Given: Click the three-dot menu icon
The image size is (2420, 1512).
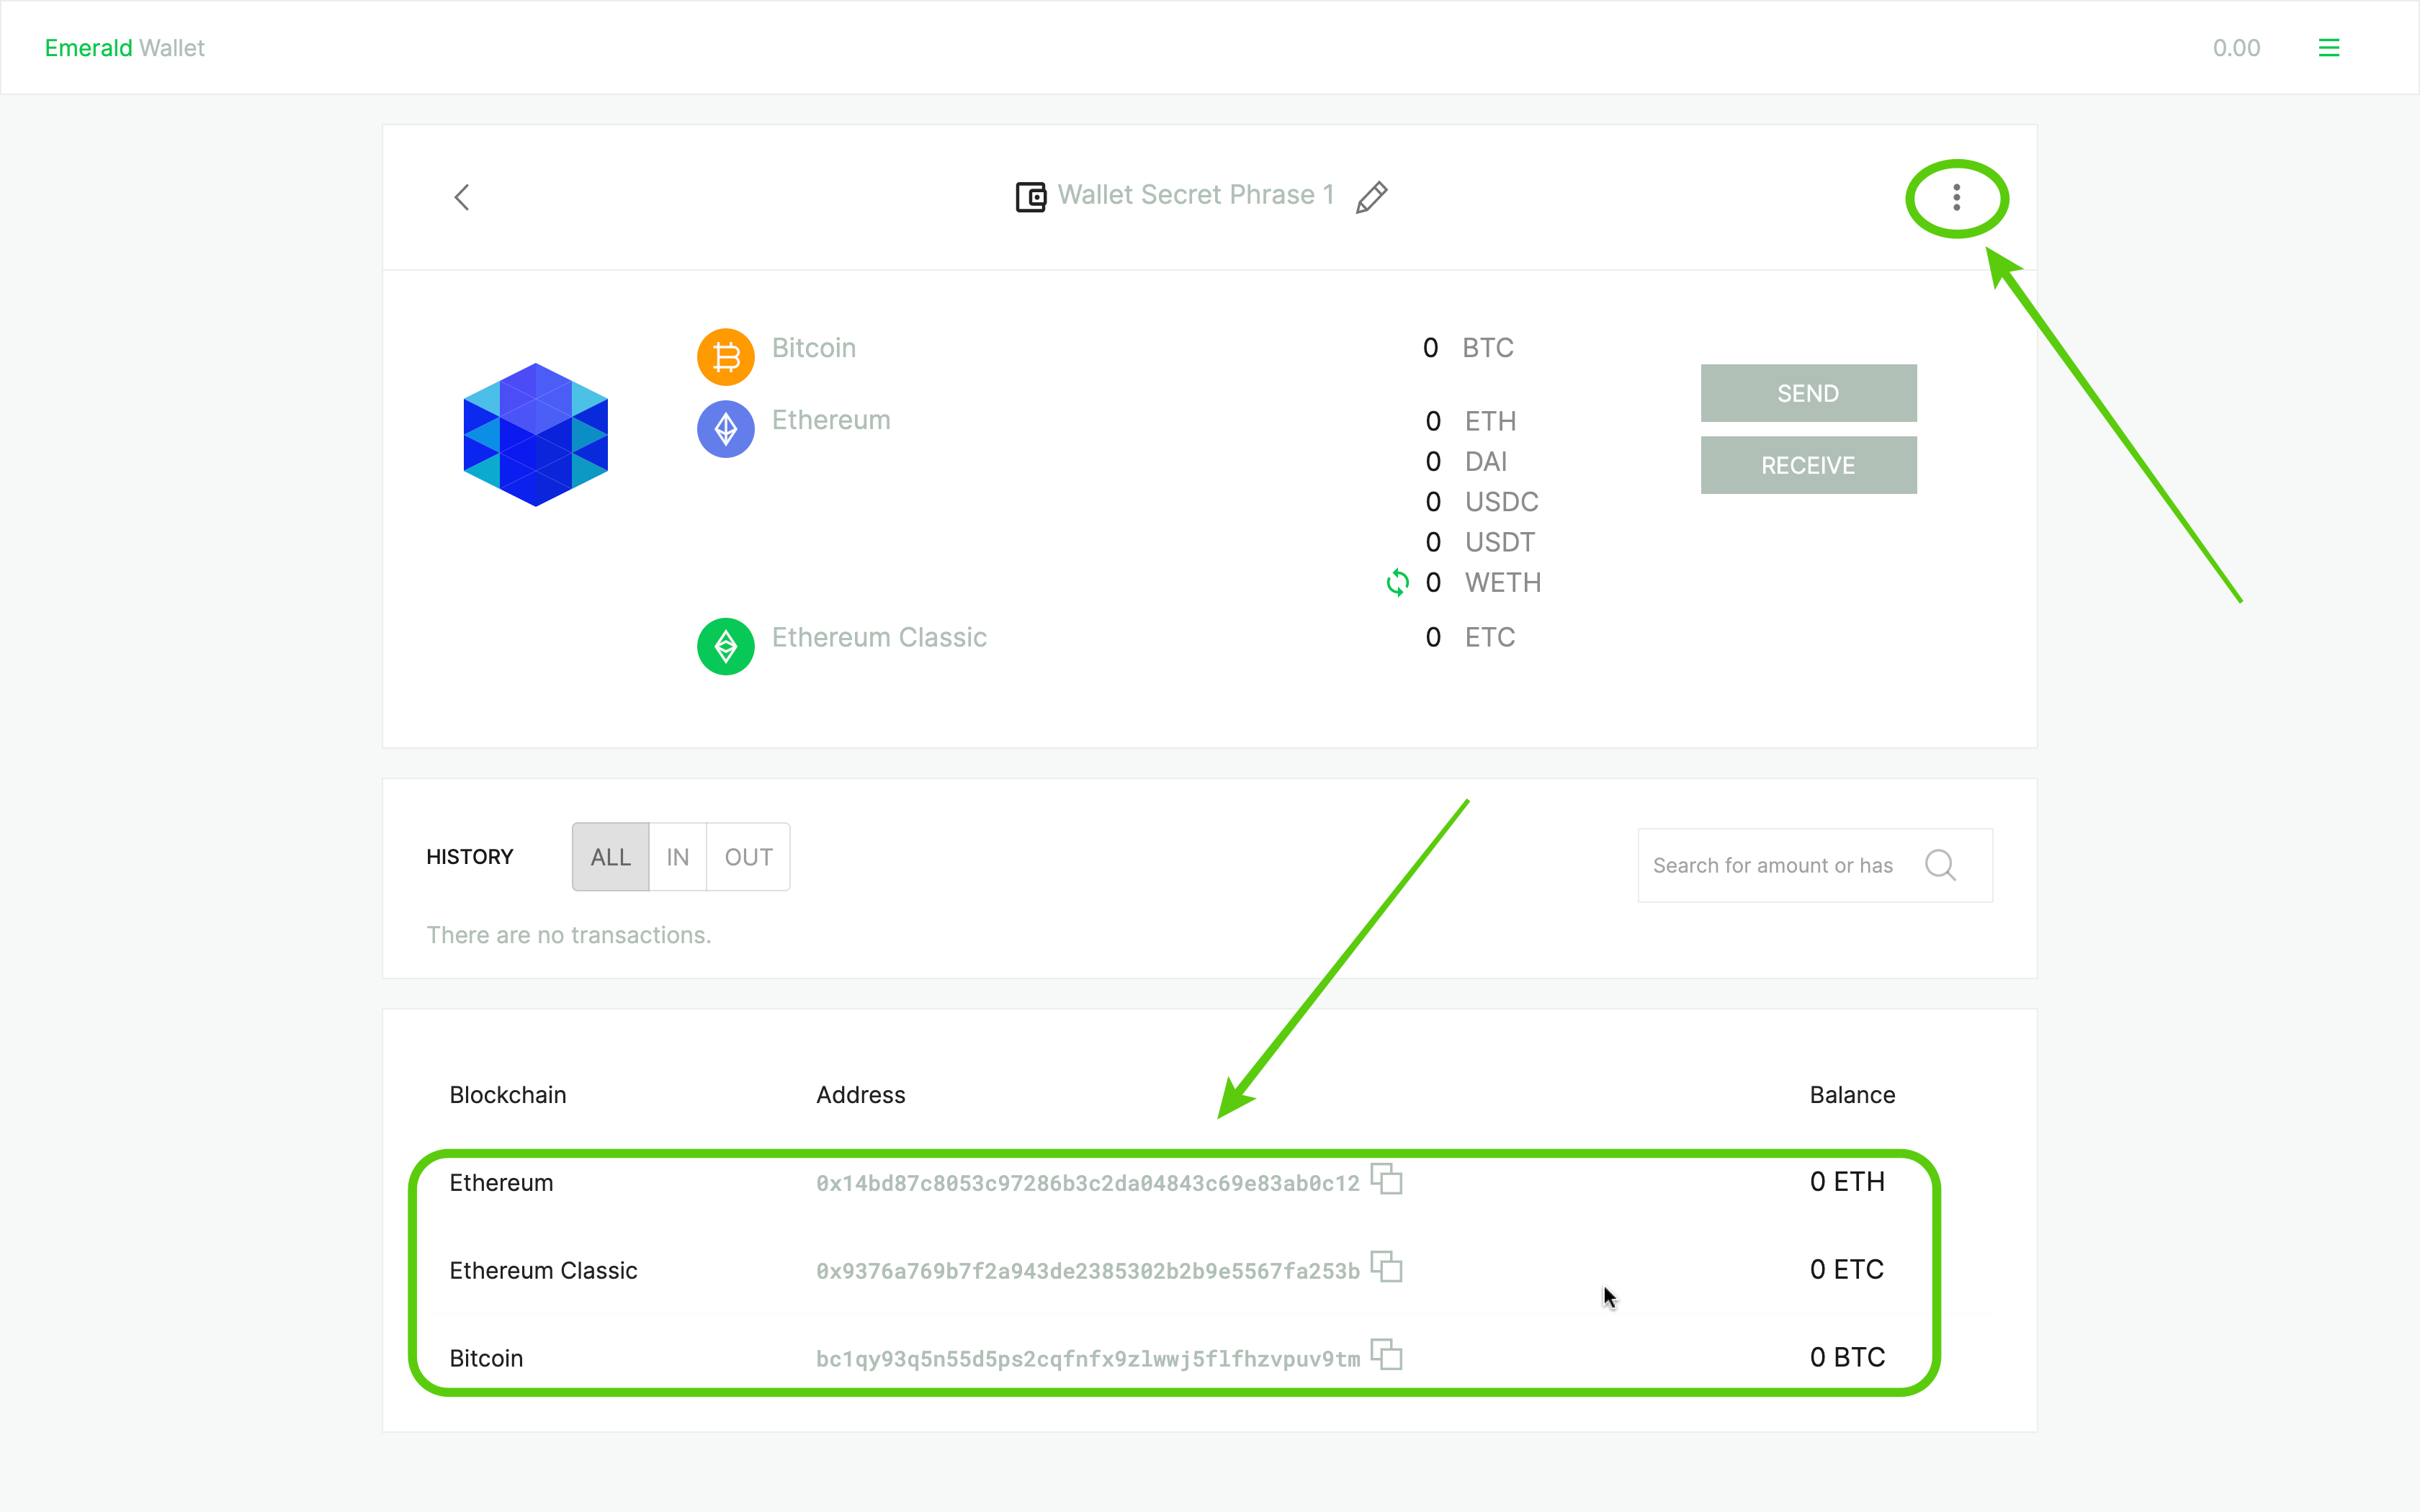Looking at the screenshot, I should click(x=1955, y=197).
